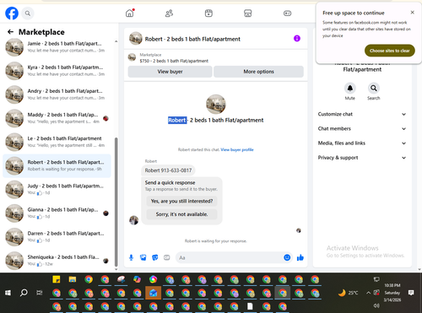Open Gianna's conversation in the list
This screenshot has height=313, width=422.
coord(57,213)
